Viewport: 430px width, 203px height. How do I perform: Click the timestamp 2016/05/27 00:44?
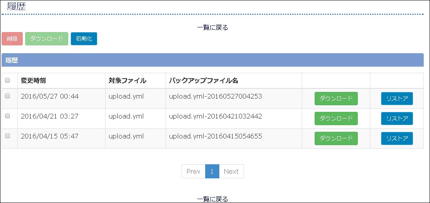click(50, 97)
